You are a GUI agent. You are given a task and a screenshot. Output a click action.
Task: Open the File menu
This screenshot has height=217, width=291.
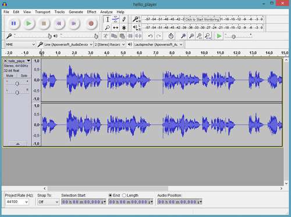6,12
